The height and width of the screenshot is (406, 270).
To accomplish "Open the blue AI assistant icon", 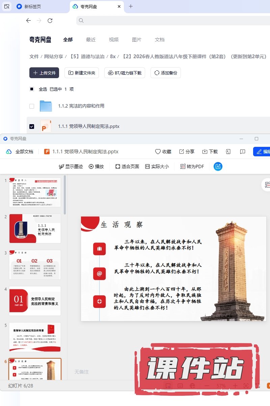I will [218, 166].
